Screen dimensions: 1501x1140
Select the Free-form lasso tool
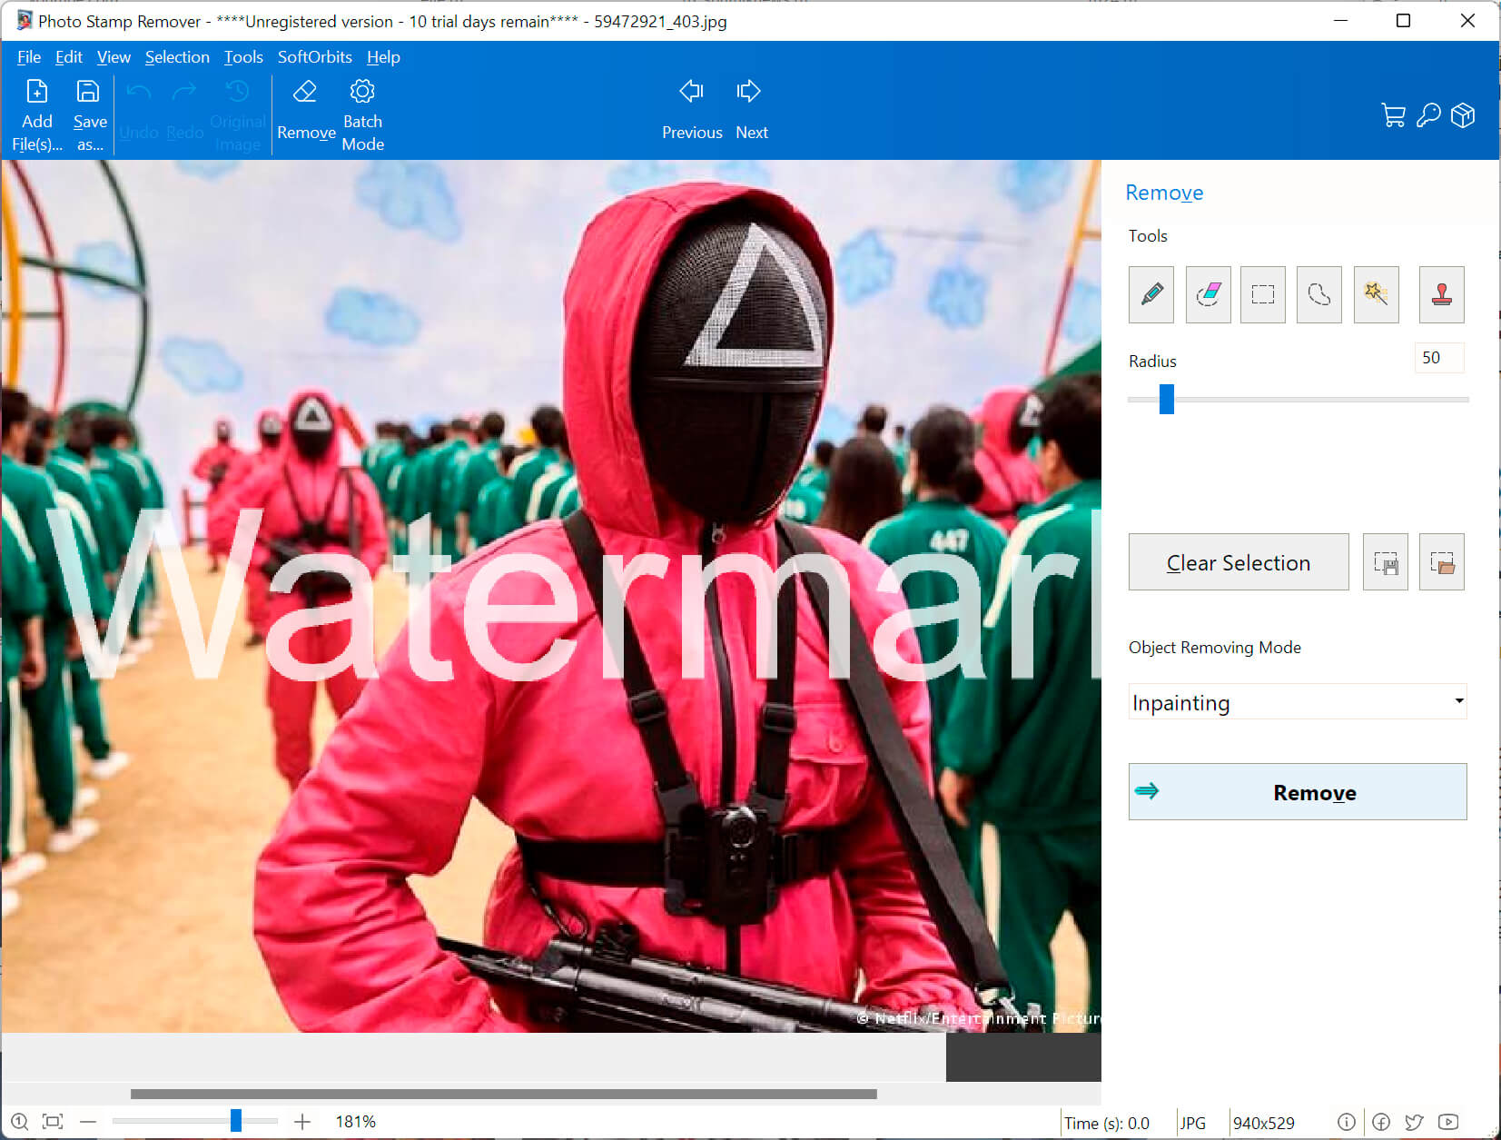1319,294
